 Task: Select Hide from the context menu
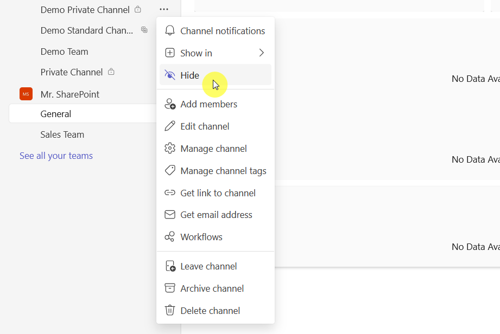[x=215, y=75]
